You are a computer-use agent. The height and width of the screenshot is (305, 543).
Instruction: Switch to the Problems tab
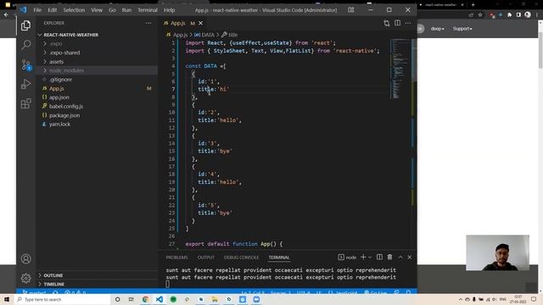coord(176,258)
